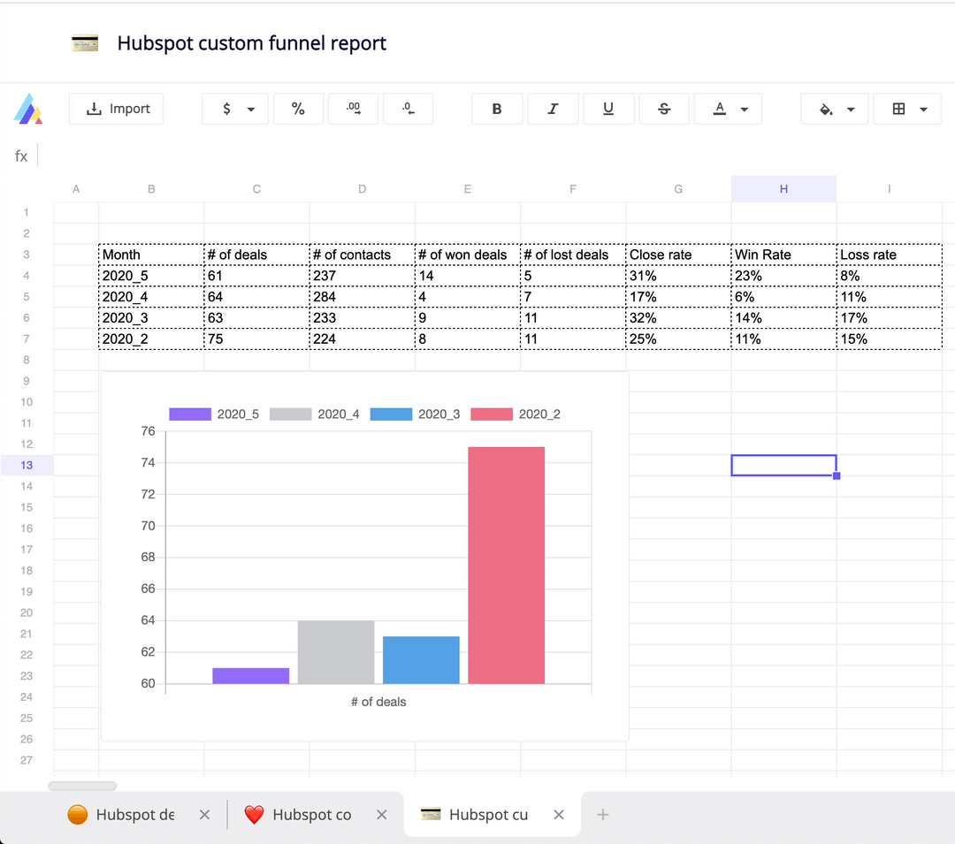The width and height of the screenshot is (955, 844).
Task: Add a new sheet with the plus button
Action: tap(602, 814)
